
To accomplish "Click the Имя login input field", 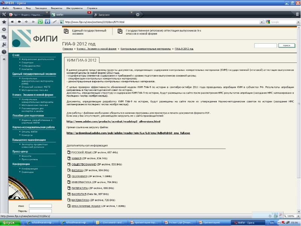I will tap(40, 206).
